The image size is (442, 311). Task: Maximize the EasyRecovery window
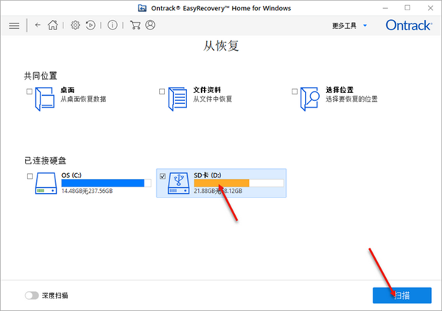407,8
